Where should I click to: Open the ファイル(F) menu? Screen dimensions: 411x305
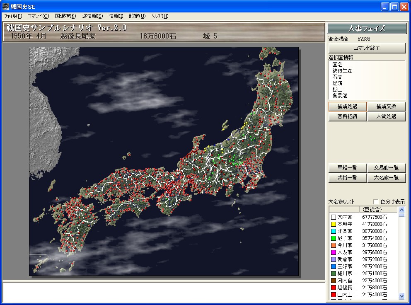[x=13, y=16]
